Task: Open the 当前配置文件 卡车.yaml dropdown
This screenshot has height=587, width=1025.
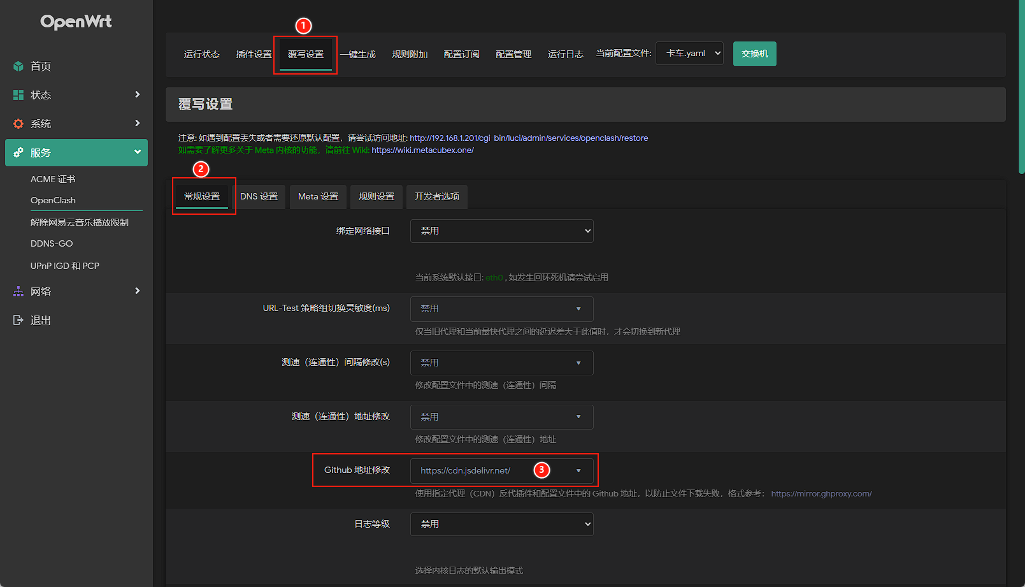Action: (x=689, y=54)
